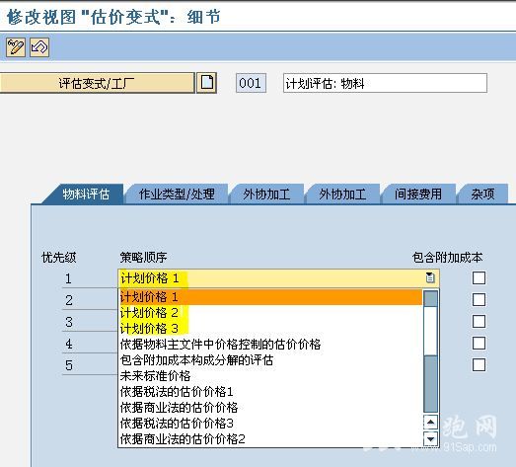The height and width of the screenshot is (467, 516).
Task: Click the document icon beside 评估变式/工厂
Action: [x=206, y=83]
